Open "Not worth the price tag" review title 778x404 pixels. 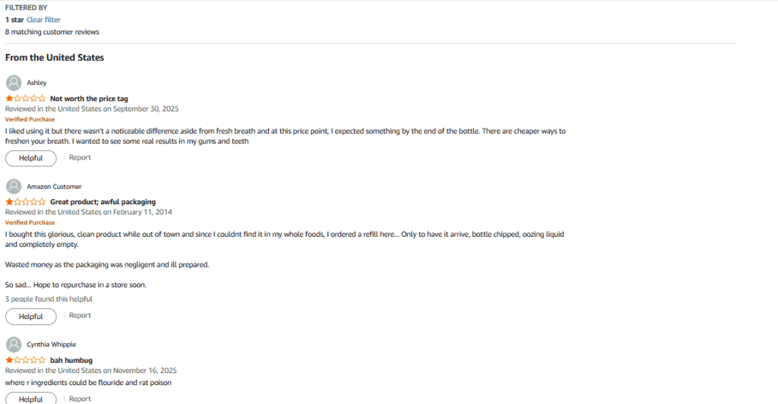tap(89, 99)
